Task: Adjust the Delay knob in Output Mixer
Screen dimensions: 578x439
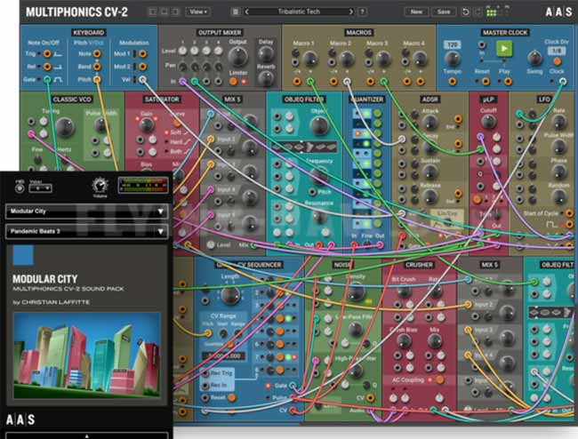Action: tap(265, 54)
